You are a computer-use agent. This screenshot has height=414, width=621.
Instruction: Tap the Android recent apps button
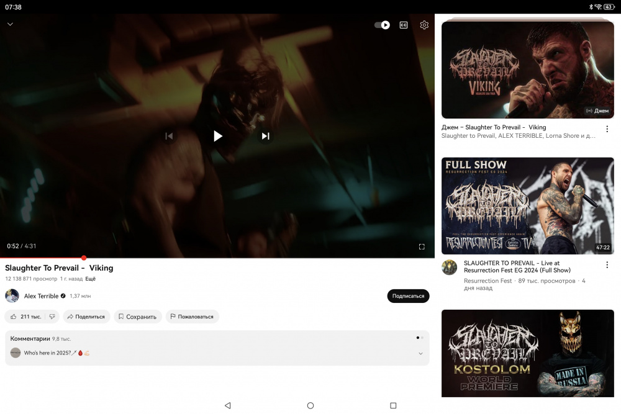click(x=393, y=405)
